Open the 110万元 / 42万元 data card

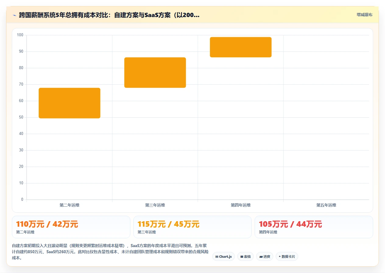(71, 227)
